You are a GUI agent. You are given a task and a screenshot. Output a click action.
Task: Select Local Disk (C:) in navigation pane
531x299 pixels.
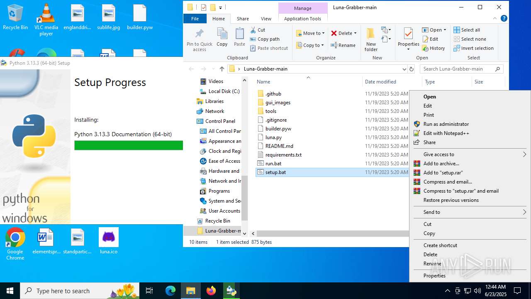224,91
